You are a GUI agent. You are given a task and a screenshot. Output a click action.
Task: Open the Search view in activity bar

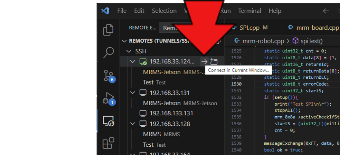pyautogui.click(x=109, y=53)
